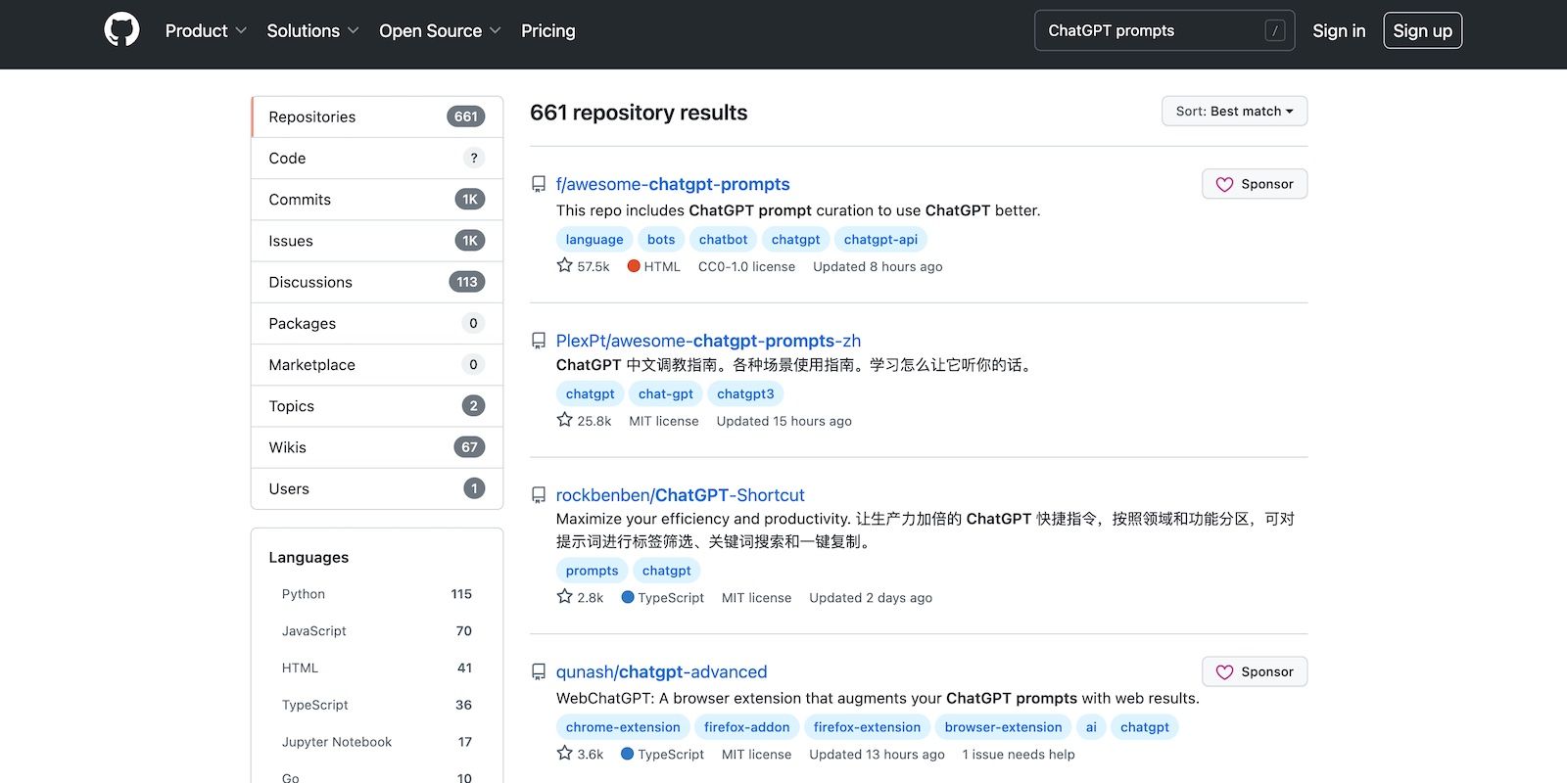Click the language topic tag
This screenshot has height=783, width=1567.
click(594, 239)
